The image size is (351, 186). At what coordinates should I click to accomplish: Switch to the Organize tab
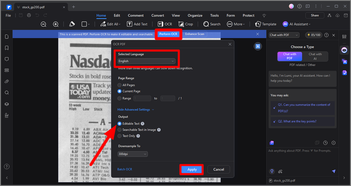click(195, 16)
